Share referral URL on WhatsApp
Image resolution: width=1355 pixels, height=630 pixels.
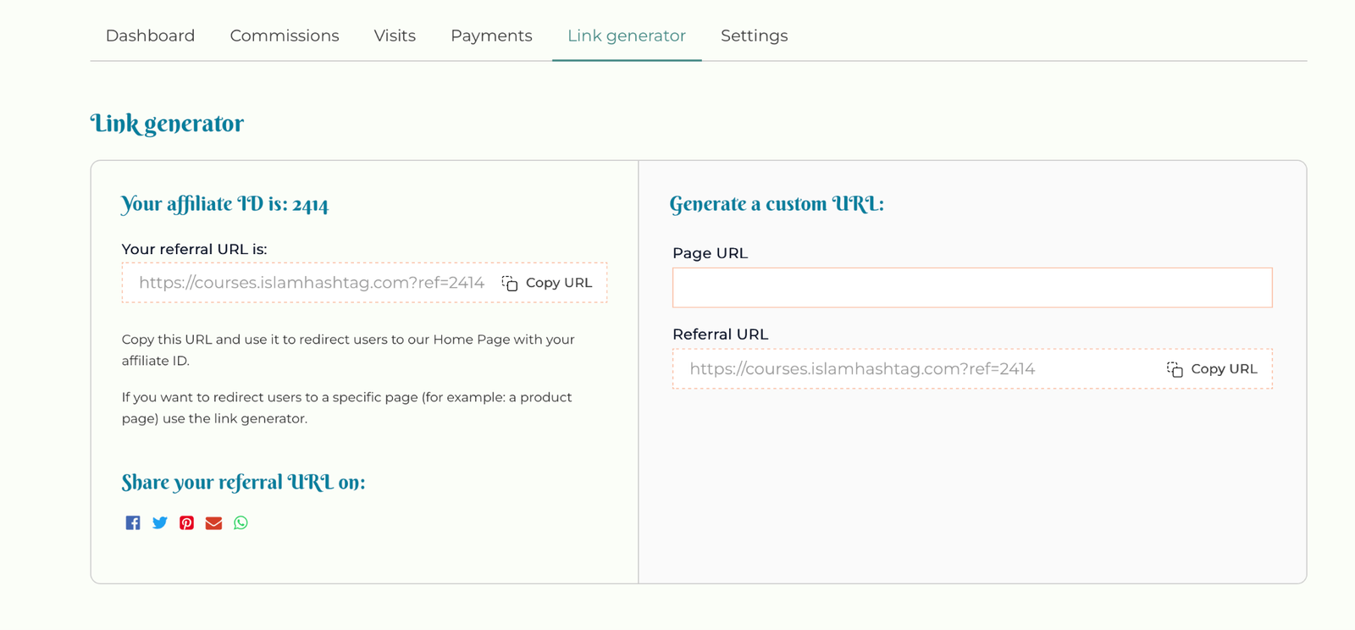point(241,522)
